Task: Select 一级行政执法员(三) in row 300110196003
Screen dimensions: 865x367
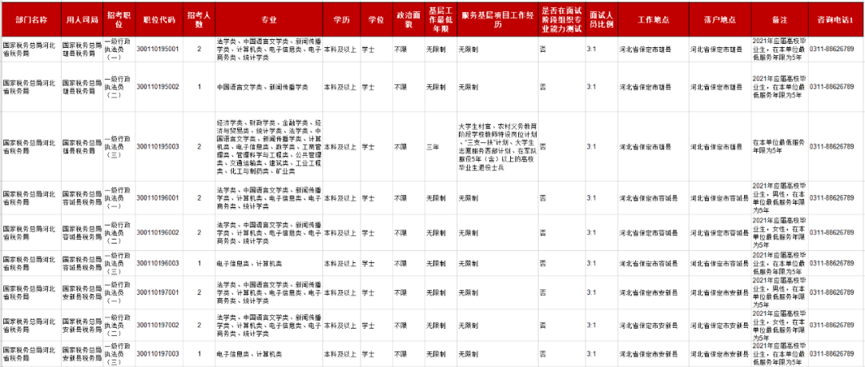Action: click(118, 263)
